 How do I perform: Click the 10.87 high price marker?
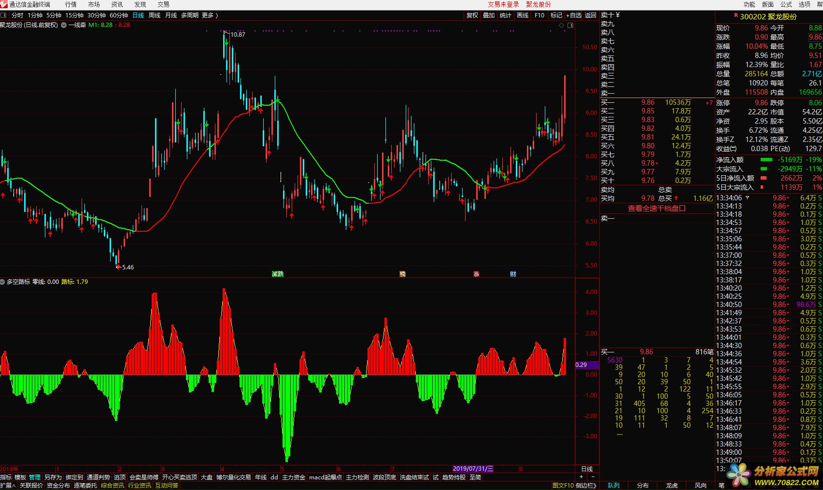[238, 34]
